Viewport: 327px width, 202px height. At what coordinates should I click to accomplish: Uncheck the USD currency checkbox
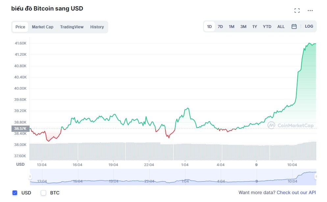click(x=14, y=193)
